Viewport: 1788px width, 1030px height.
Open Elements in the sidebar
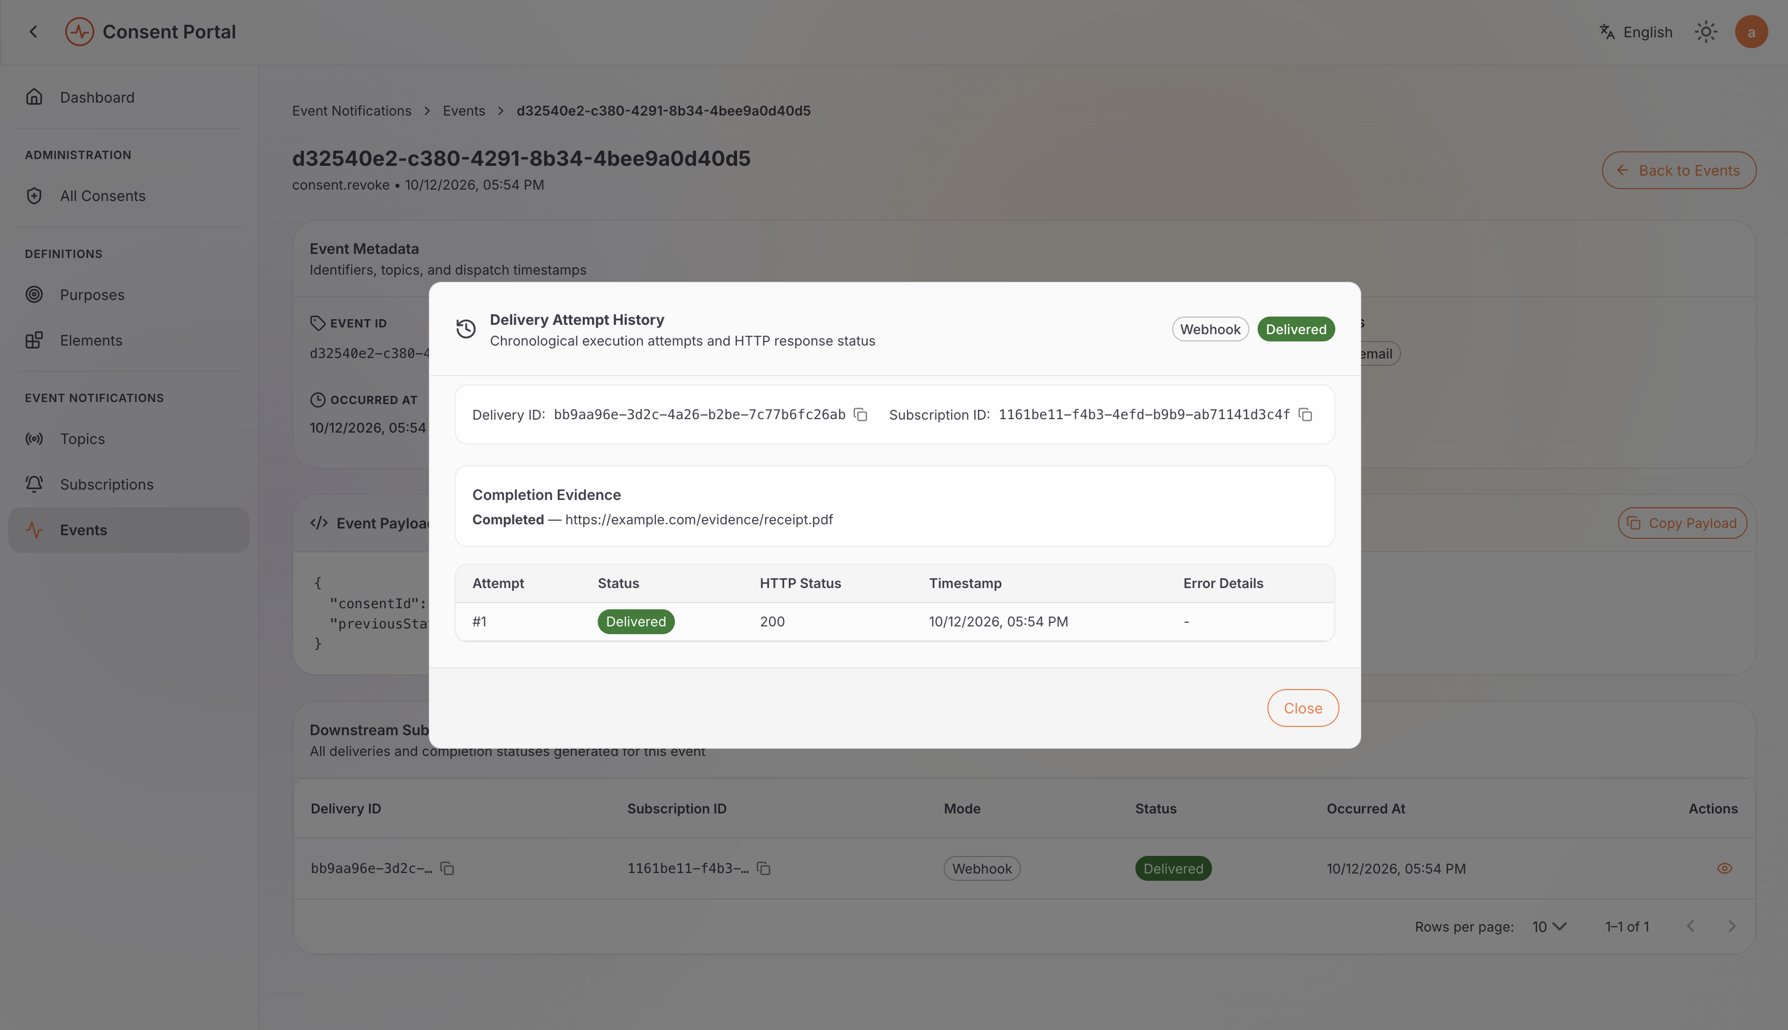tap(128, 340)
